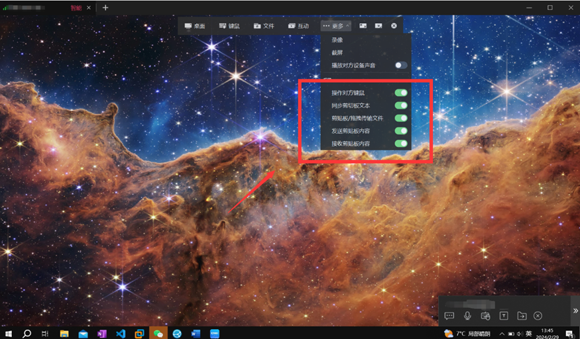Open the chat message icon in bottom panel
The height and width of the screenshot is (339, 580).
tap(449, 316)
